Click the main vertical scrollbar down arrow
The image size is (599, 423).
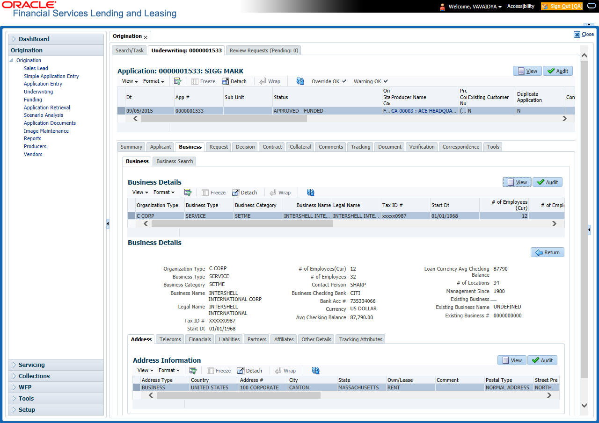(584, 405)
